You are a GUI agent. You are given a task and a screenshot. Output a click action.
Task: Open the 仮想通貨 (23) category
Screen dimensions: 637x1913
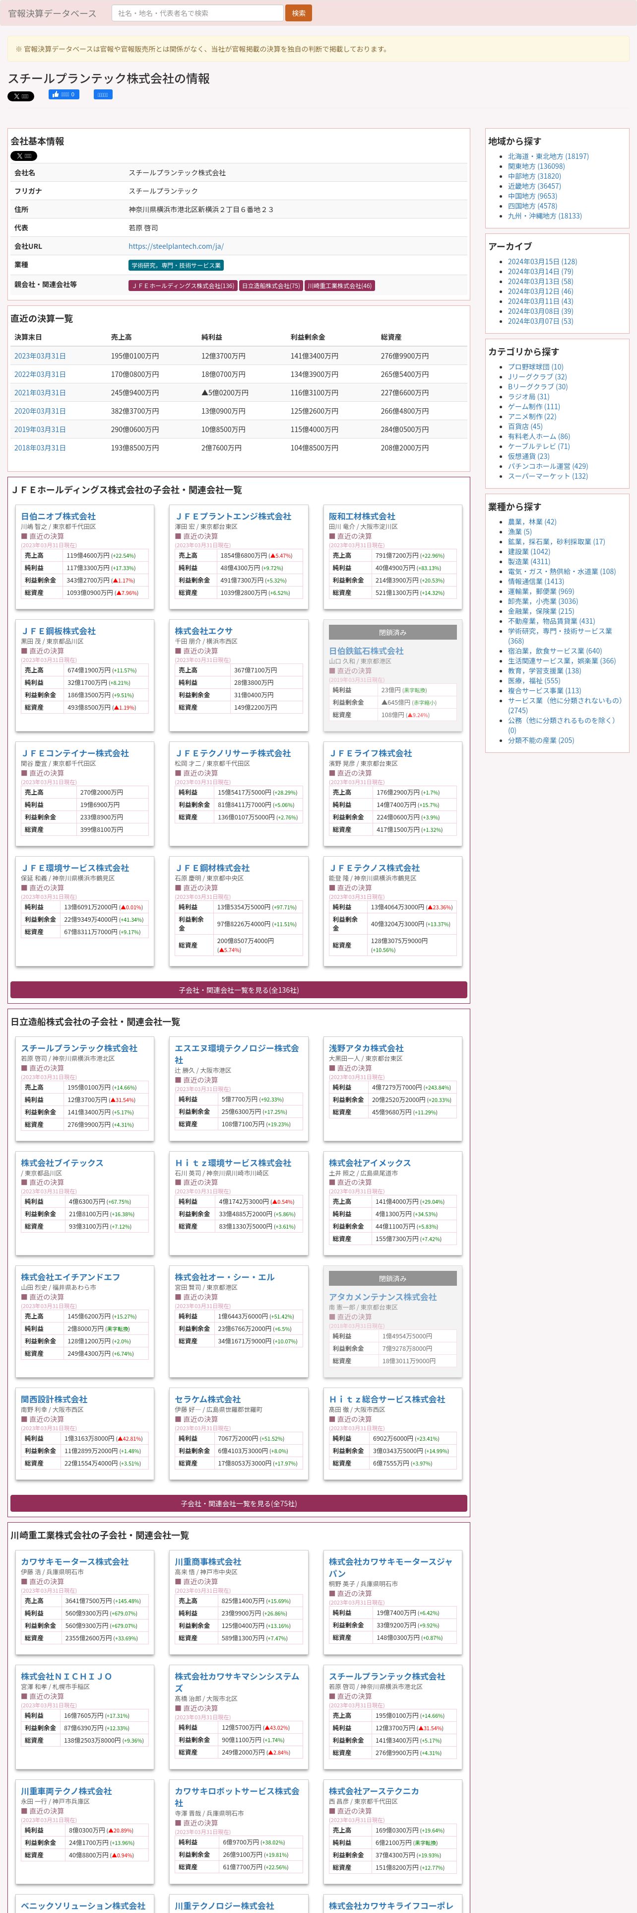pos(529,456)
